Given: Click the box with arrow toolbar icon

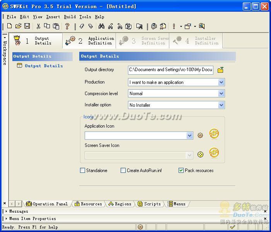Looking at the screenshot, I should (x=188, y=26).
